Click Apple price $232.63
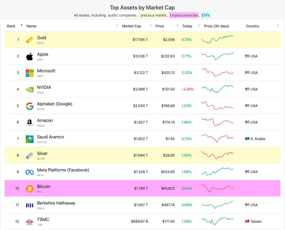 (x=168, y=56)
